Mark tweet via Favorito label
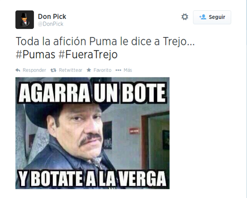Screen dimensions: 247x198 [102, 70]
